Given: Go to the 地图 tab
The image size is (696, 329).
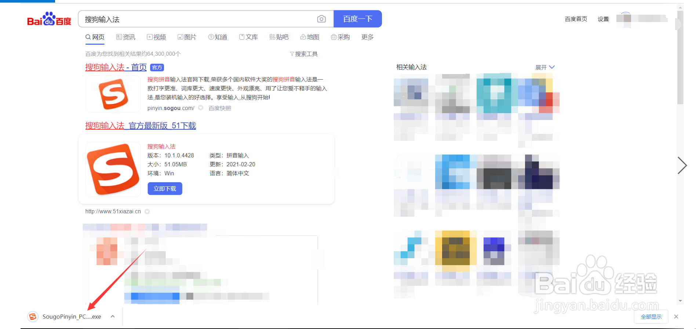Looking at the screenshot, I should pos(310,37).
